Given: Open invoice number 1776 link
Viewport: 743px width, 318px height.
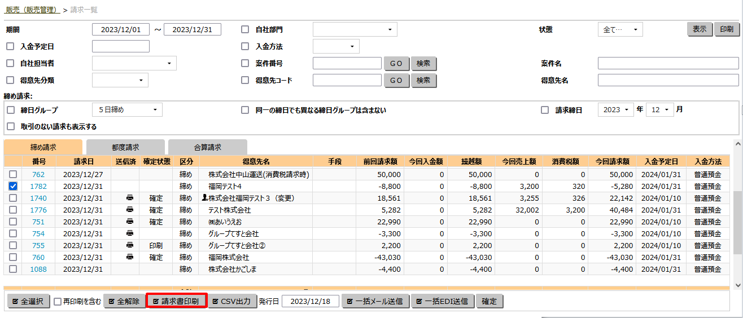Looking at the screenshot, I should 38,210.
